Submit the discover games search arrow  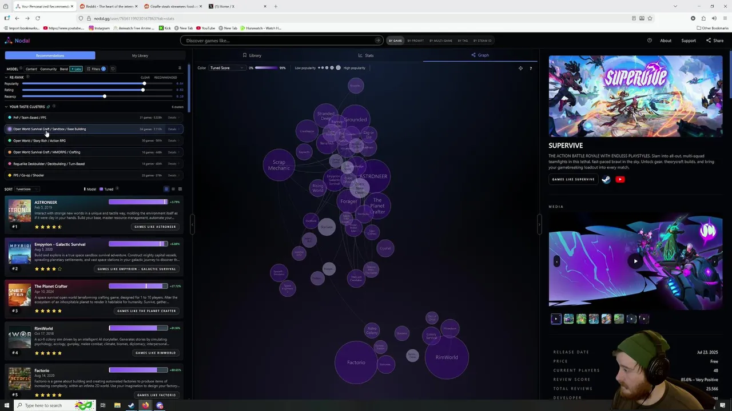[x=377, y=41]
